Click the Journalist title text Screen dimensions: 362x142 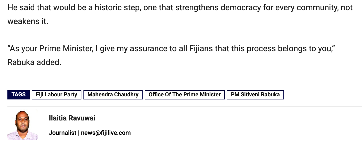[x=62, y=133]
